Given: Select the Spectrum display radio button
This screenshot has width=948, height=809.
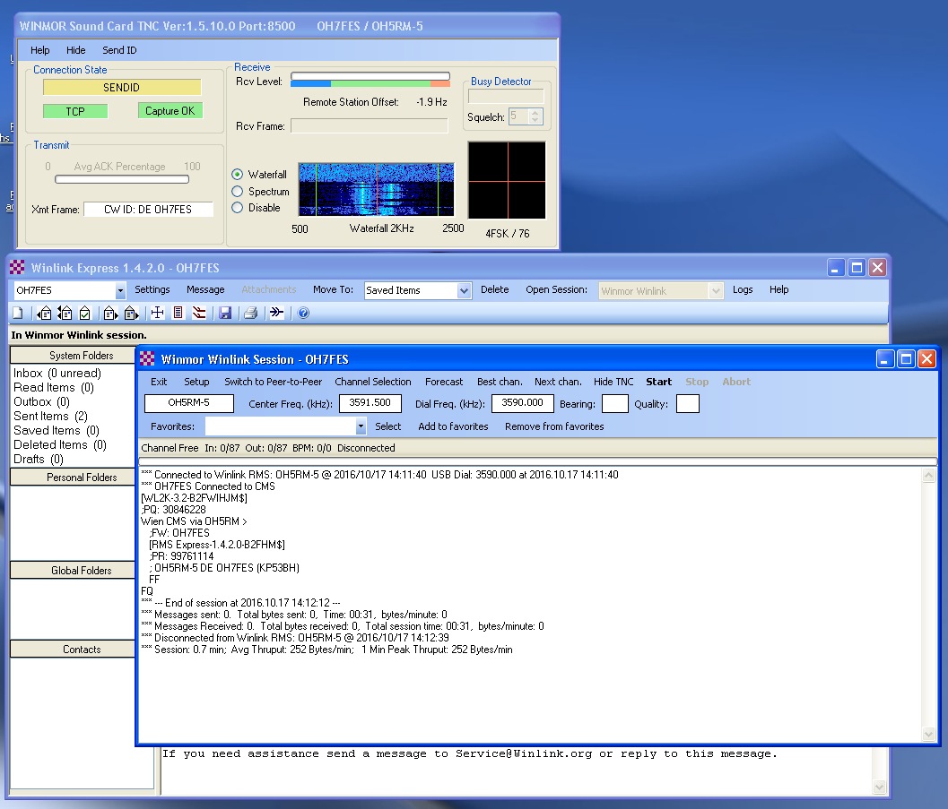Looking at the screenshot, I should [x=238, y=192].
